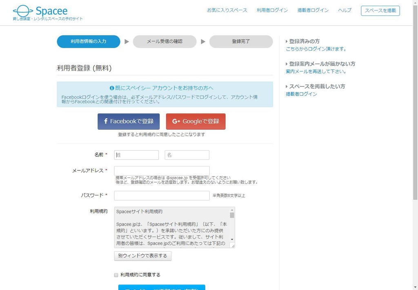Image resolution: width=418 pixels, height=290 pixels.
Task: Click 別ウィンドウで表示する button
Action: click(142, 256)
